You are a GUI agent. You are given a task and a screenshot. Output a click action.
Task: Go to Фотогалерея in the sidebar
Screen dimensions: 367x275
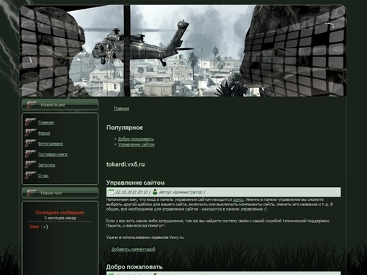click(51, 144)
